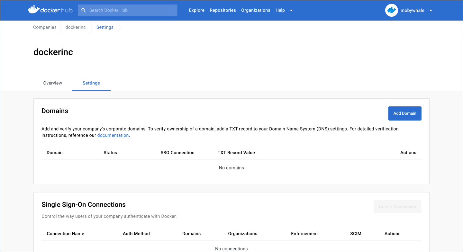463x252 pixels.
Task: Click the Auth Method column header
Action: [136, 234]
